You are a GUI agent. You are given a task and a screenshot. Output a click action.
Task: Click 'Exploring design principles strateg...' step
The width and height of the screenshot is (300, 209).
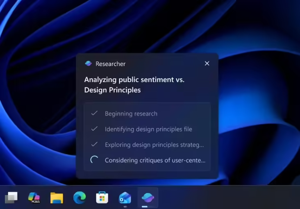155,145
